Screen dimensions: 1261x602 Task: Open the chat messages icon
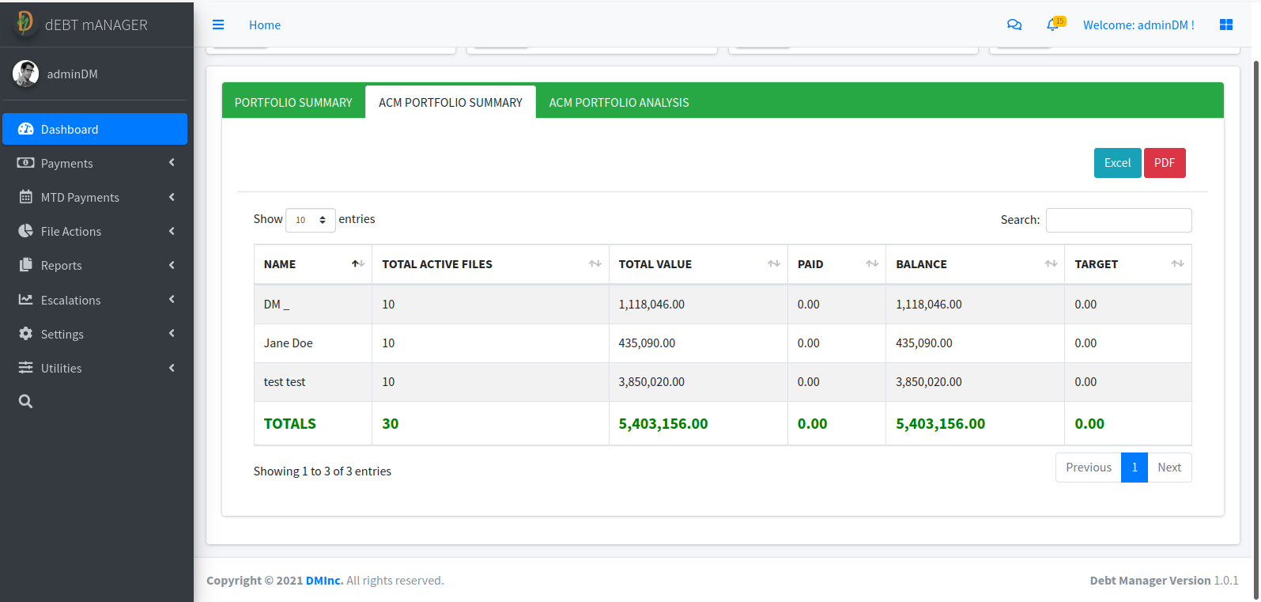pos(1014,25)
